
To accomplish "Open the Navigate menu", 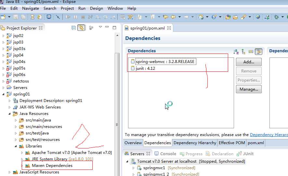I will tap(31, 8).
